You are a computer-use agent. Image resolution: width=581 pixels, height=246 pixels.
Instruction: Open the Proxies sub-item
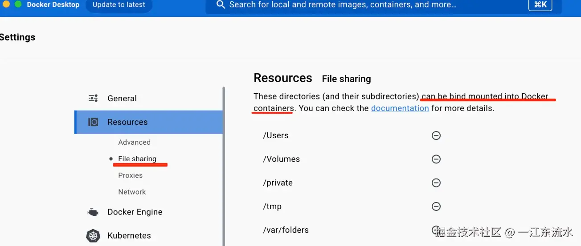131,175
